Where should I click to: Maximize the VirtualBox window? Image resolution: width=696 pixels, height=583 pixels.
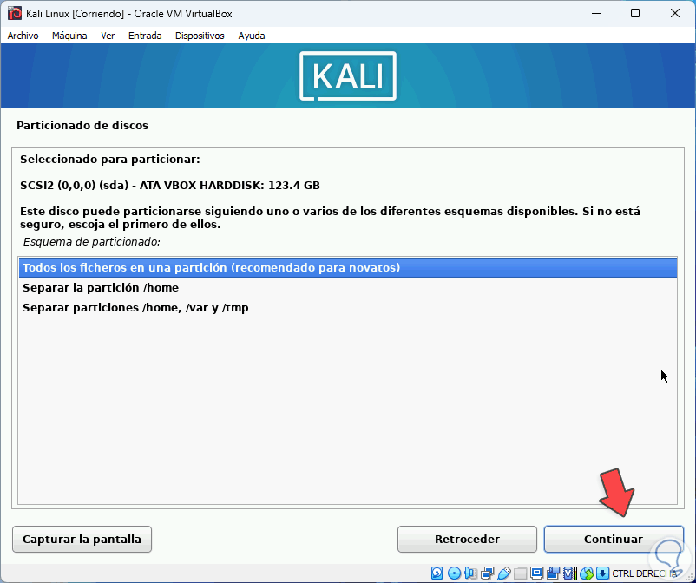[635, 13]
